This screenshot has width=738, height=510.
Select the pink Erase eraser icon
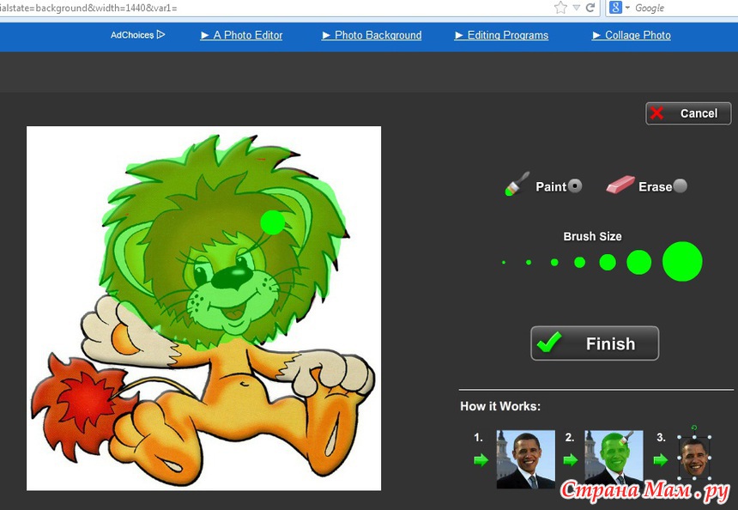[620, 184]
